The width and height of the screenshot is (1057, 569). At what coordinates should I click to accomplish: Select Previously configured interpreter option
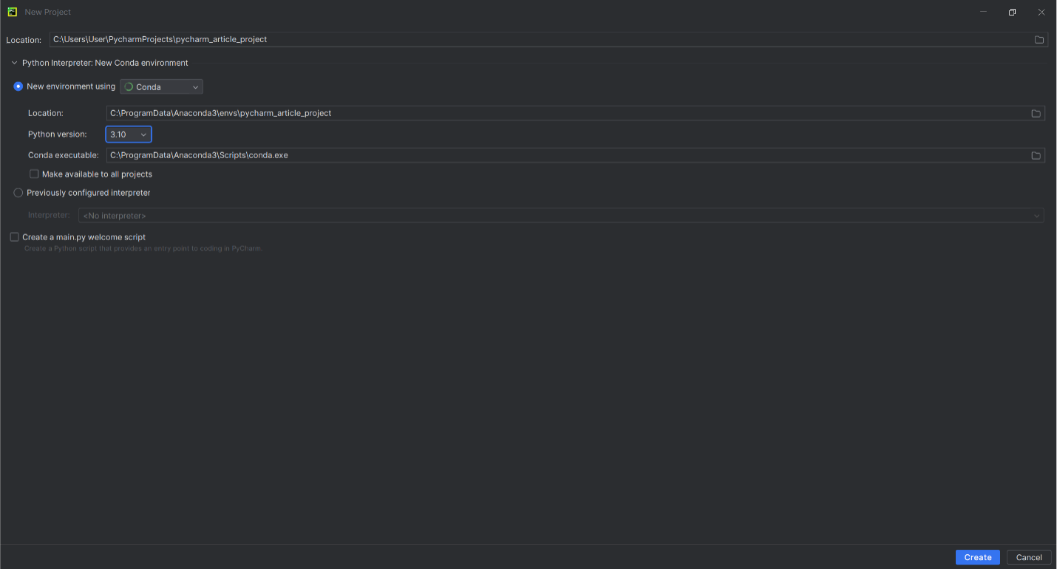(x=18, y=193)
